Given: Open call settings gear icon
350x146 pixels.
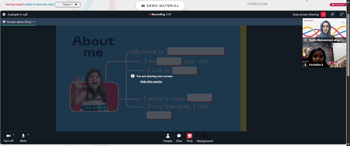Looking at the screenshot, I should (4, 14).
